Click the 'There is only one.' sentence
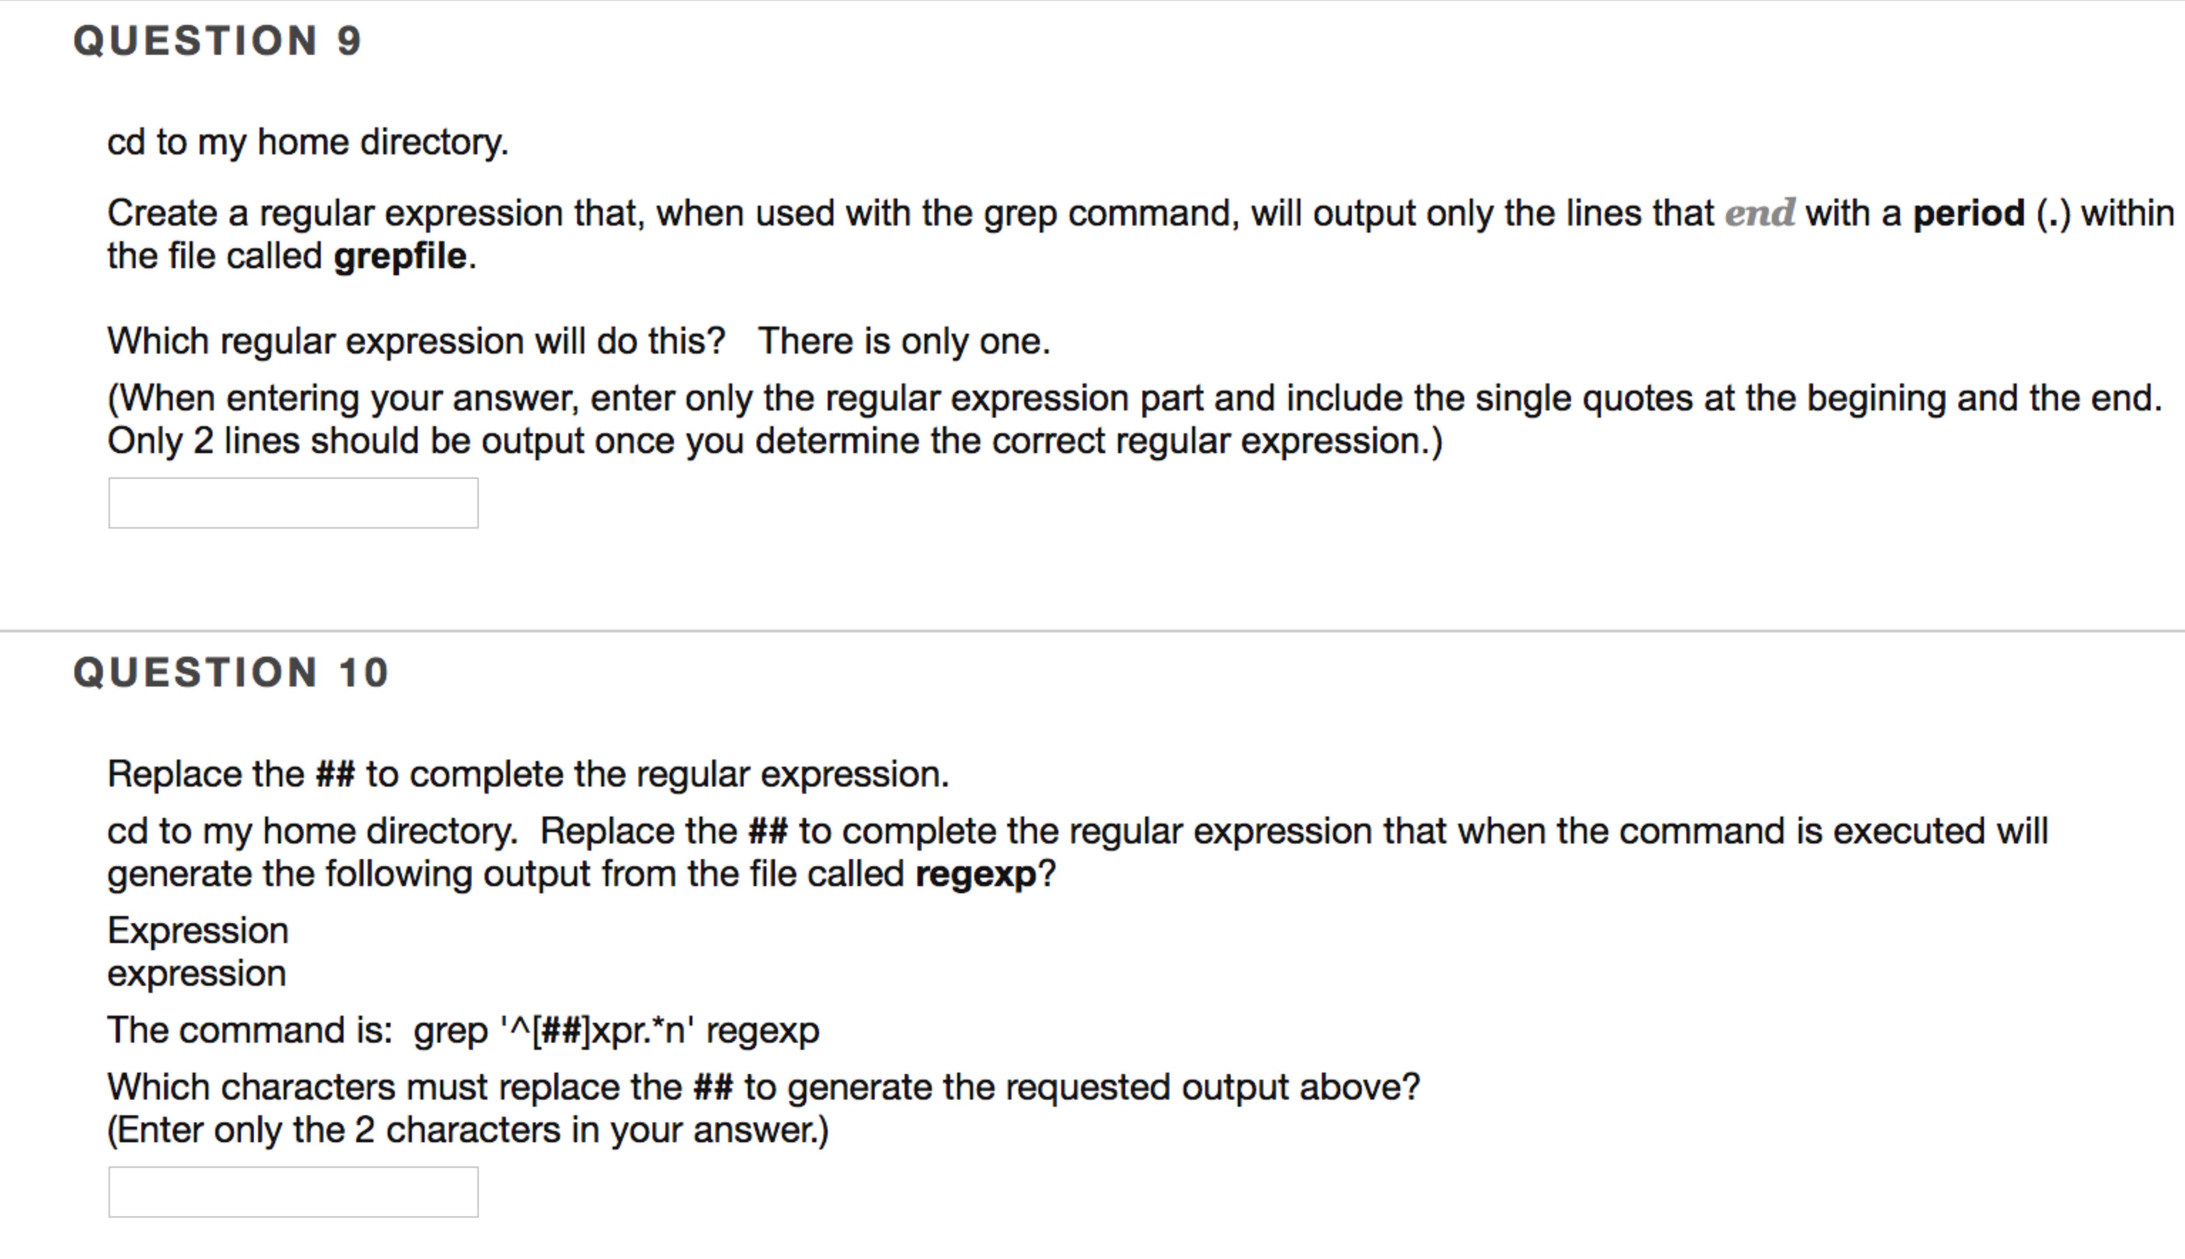The width and height of the screenshot is (2185, 1259). coord(904,341)
